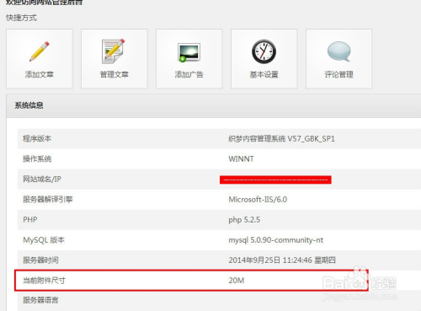Select the WINNT value
421x311 pixels.
coord(241,158)
